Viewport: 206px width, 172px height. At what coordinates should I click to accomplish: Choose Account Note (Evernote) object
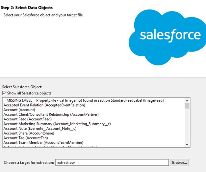tap(40, 129)
